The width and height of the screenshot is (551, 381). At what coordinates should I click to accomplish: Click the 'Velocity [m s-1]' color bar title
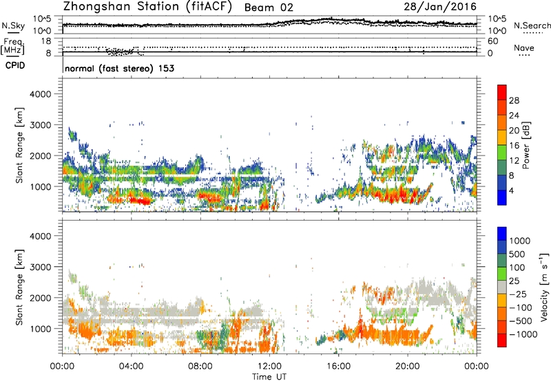[x=544, y=287]
